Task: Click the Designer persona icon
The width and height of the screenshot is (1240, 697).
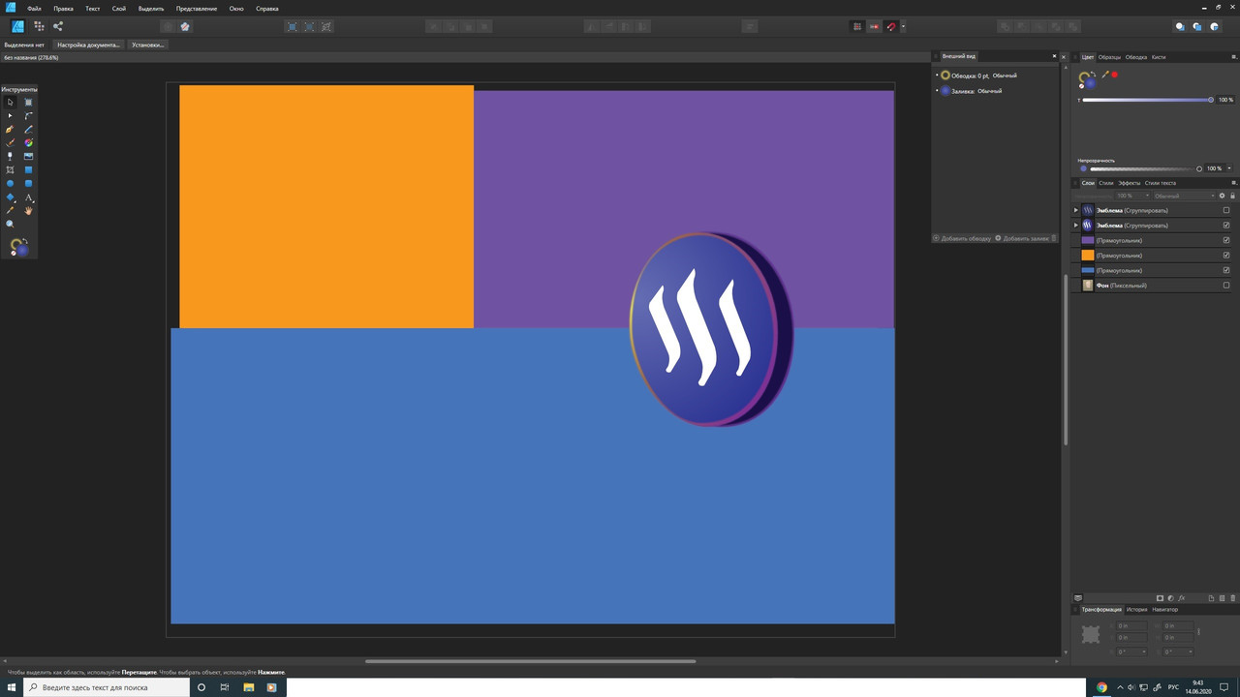Action: coord(17,26)
